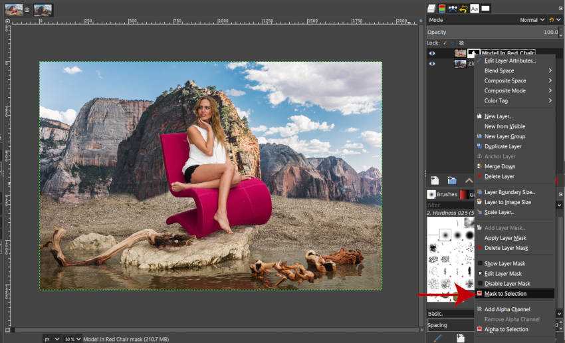Select Apply Layer Mask menu entry
This screenshot has height=343, width=565.
(x=505, y=238)
